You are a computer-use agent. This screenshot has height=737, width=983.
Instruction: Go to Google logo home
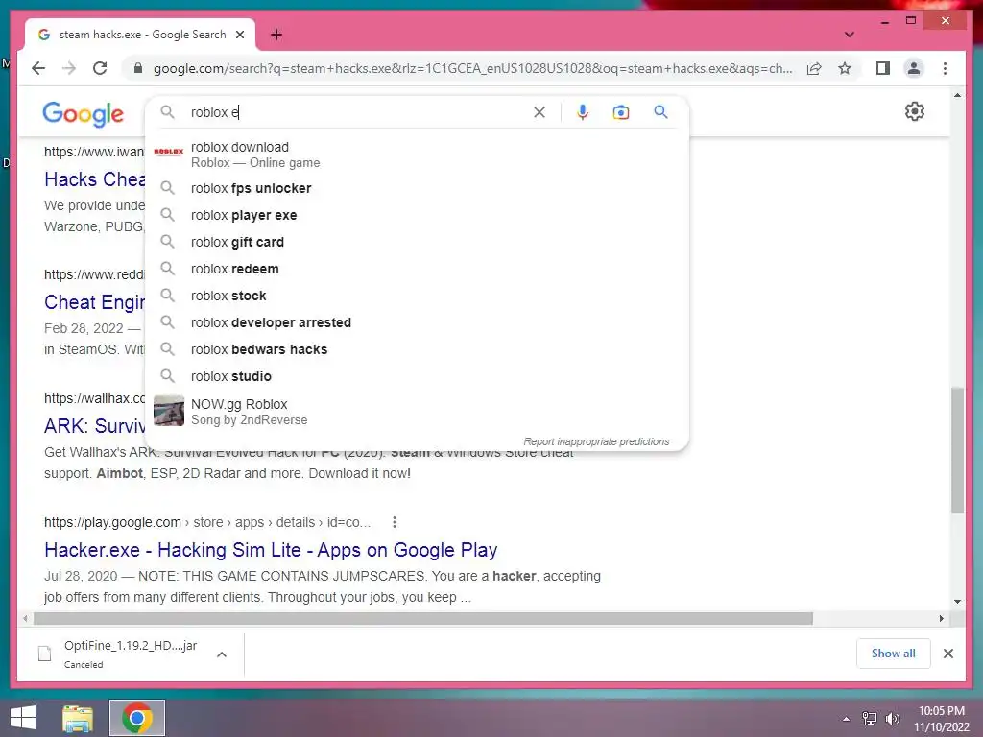point(83,114)
